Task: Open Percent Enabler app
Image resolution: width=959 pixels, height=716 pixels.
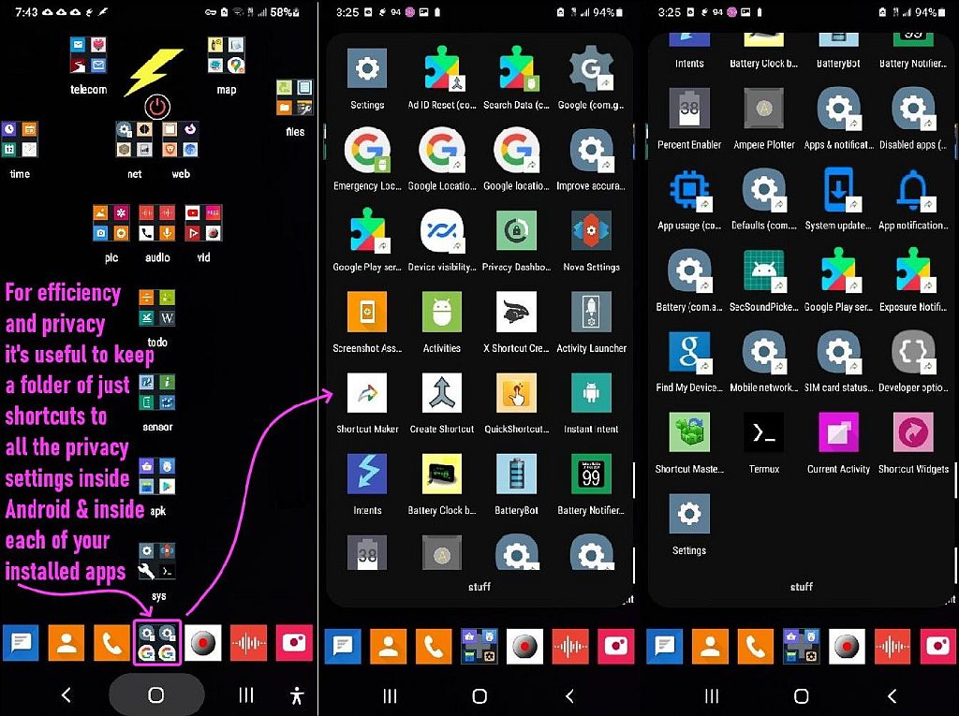Action: (689, 109)
